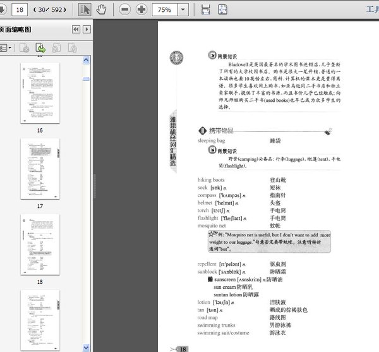379x352 pixels.
Task: Click the thumbnails panel scroll up arrow
Action: tap(87, 61)
